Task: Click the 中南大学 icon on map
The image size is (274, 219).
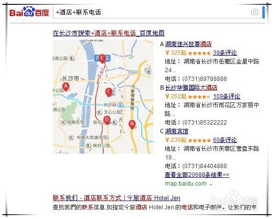Action: [x=63, y=122]
